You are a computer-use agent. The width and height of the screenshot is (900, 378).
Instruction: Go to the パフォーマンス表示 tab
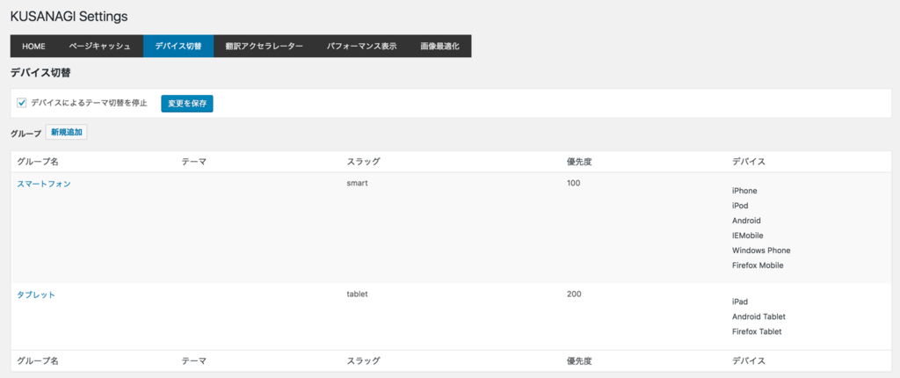click(361, 47)
